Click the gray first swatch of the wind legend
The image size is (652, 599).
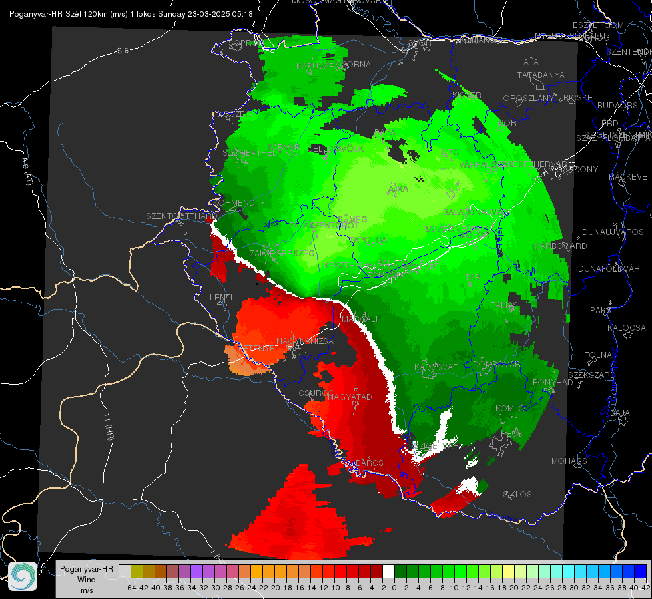[x=125, y=571]
